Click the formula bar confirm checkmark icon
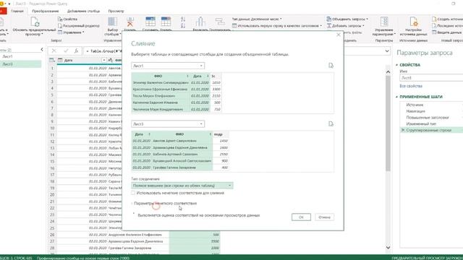This screenshot has height=260, width=463. [66, 51]
